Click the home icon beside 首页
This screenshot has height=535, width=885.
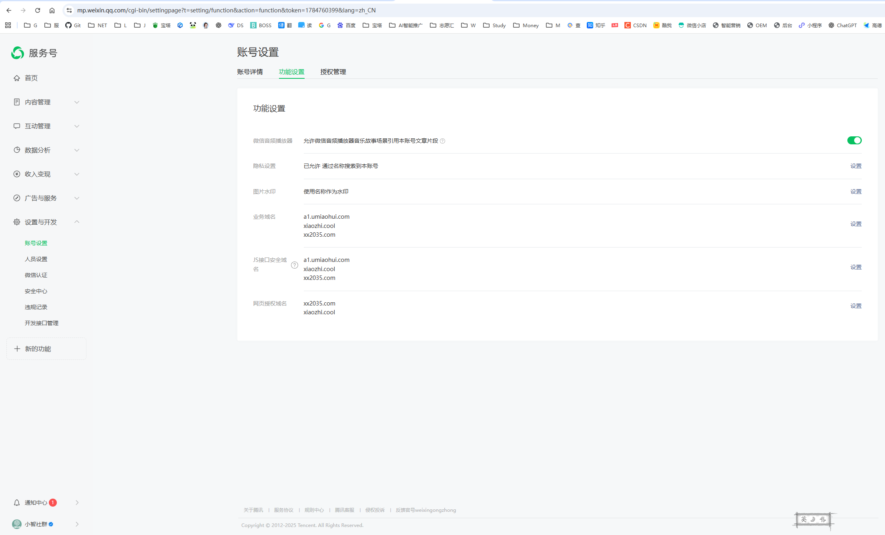[x=17, y=78]
